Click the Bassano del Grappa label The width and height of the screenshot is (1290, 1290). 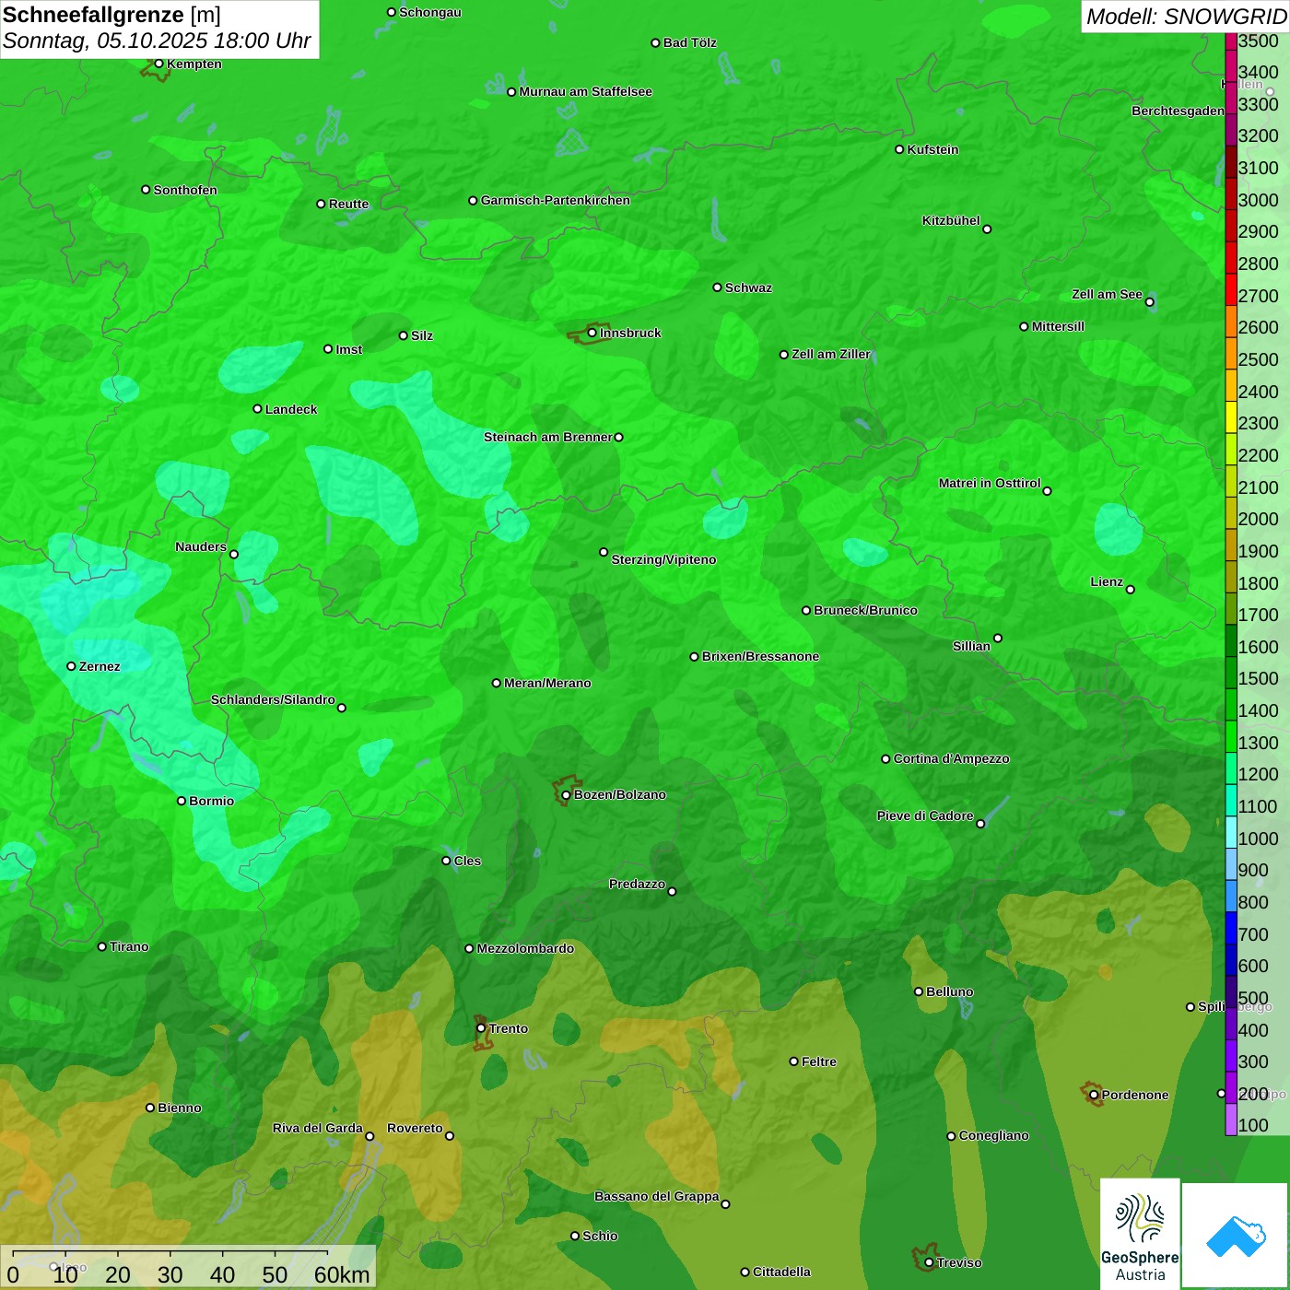[656, 1196]
